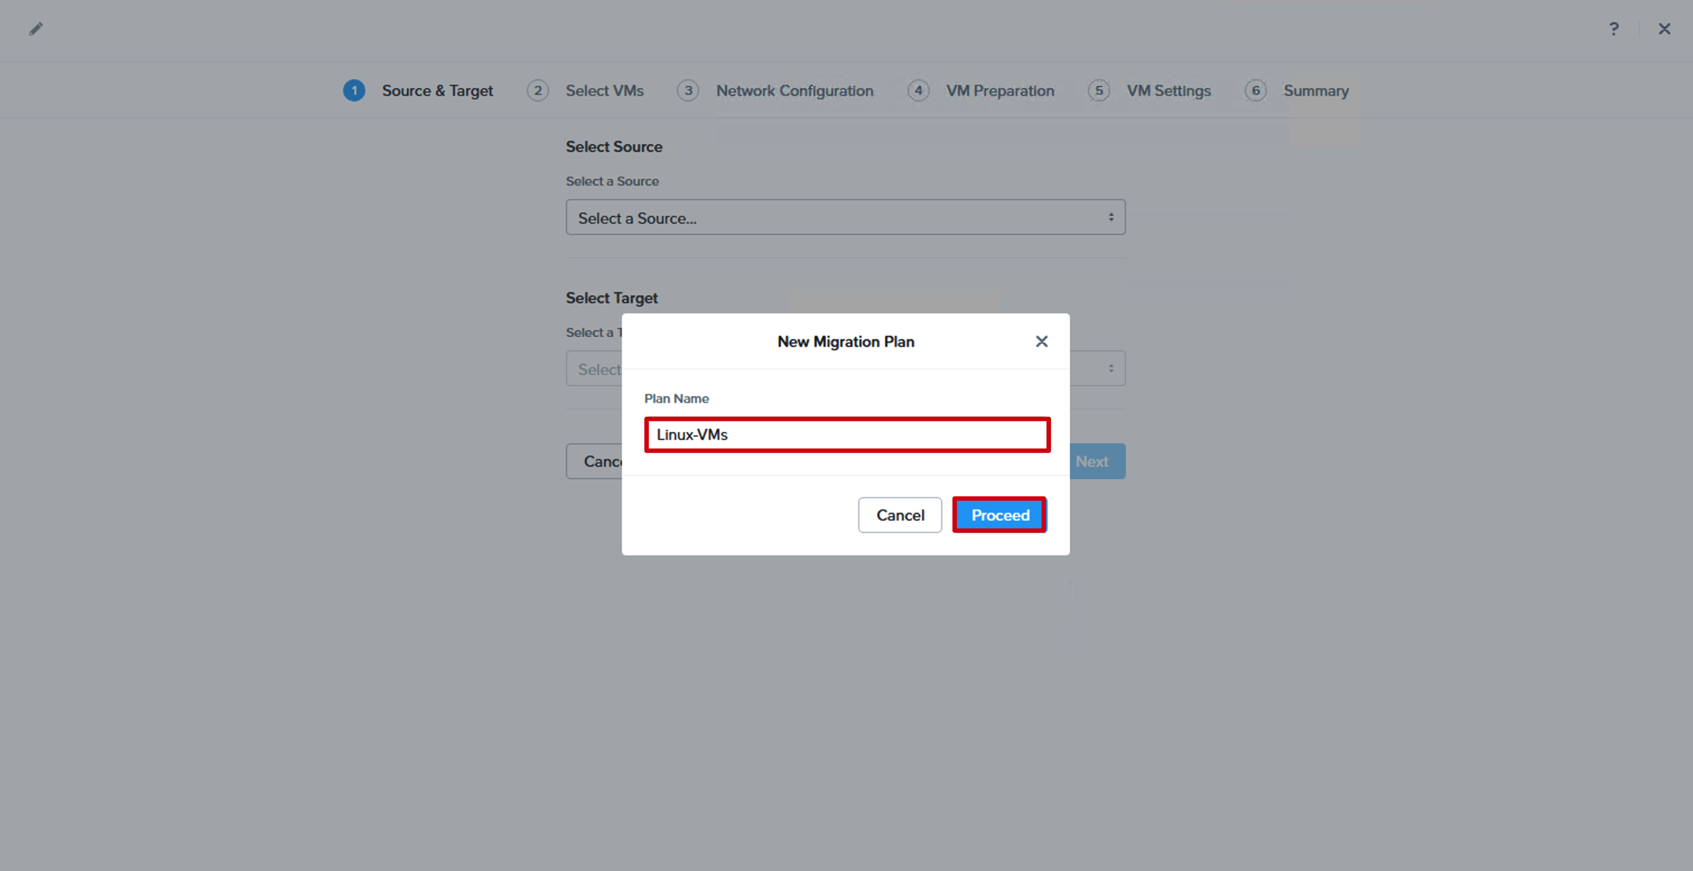Open the Select a Source dropdown
Viewport: 1693px width, 871px height.
click(x=845, y=217)
